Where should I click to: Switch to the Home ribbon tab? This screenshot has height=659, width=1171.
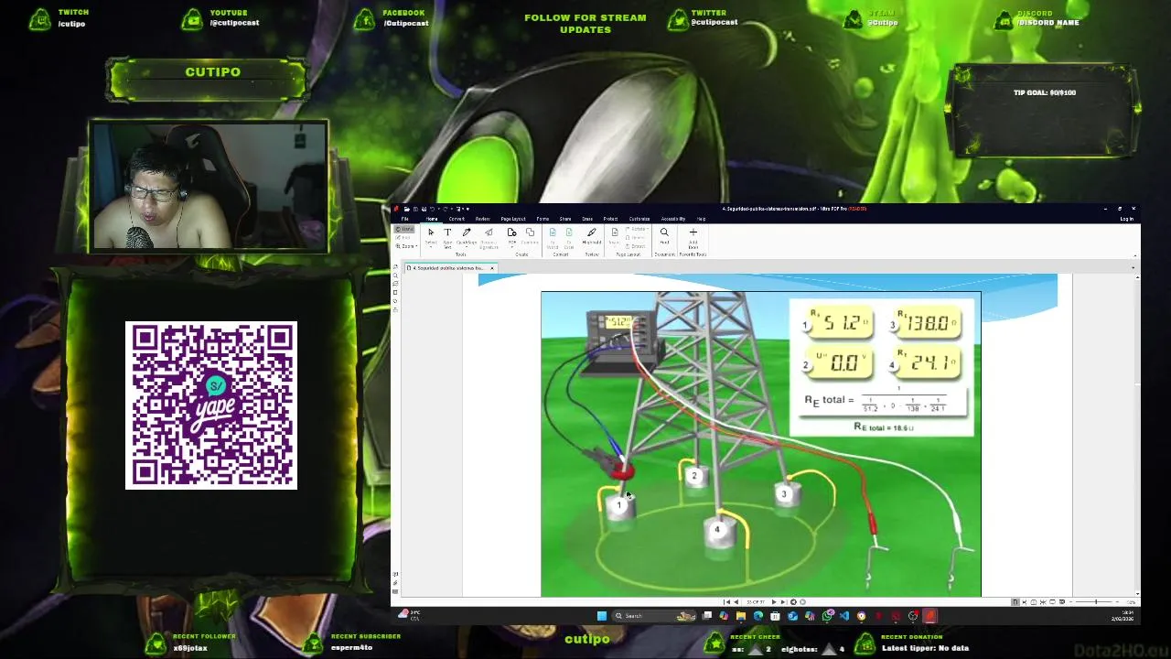(432, 219)
